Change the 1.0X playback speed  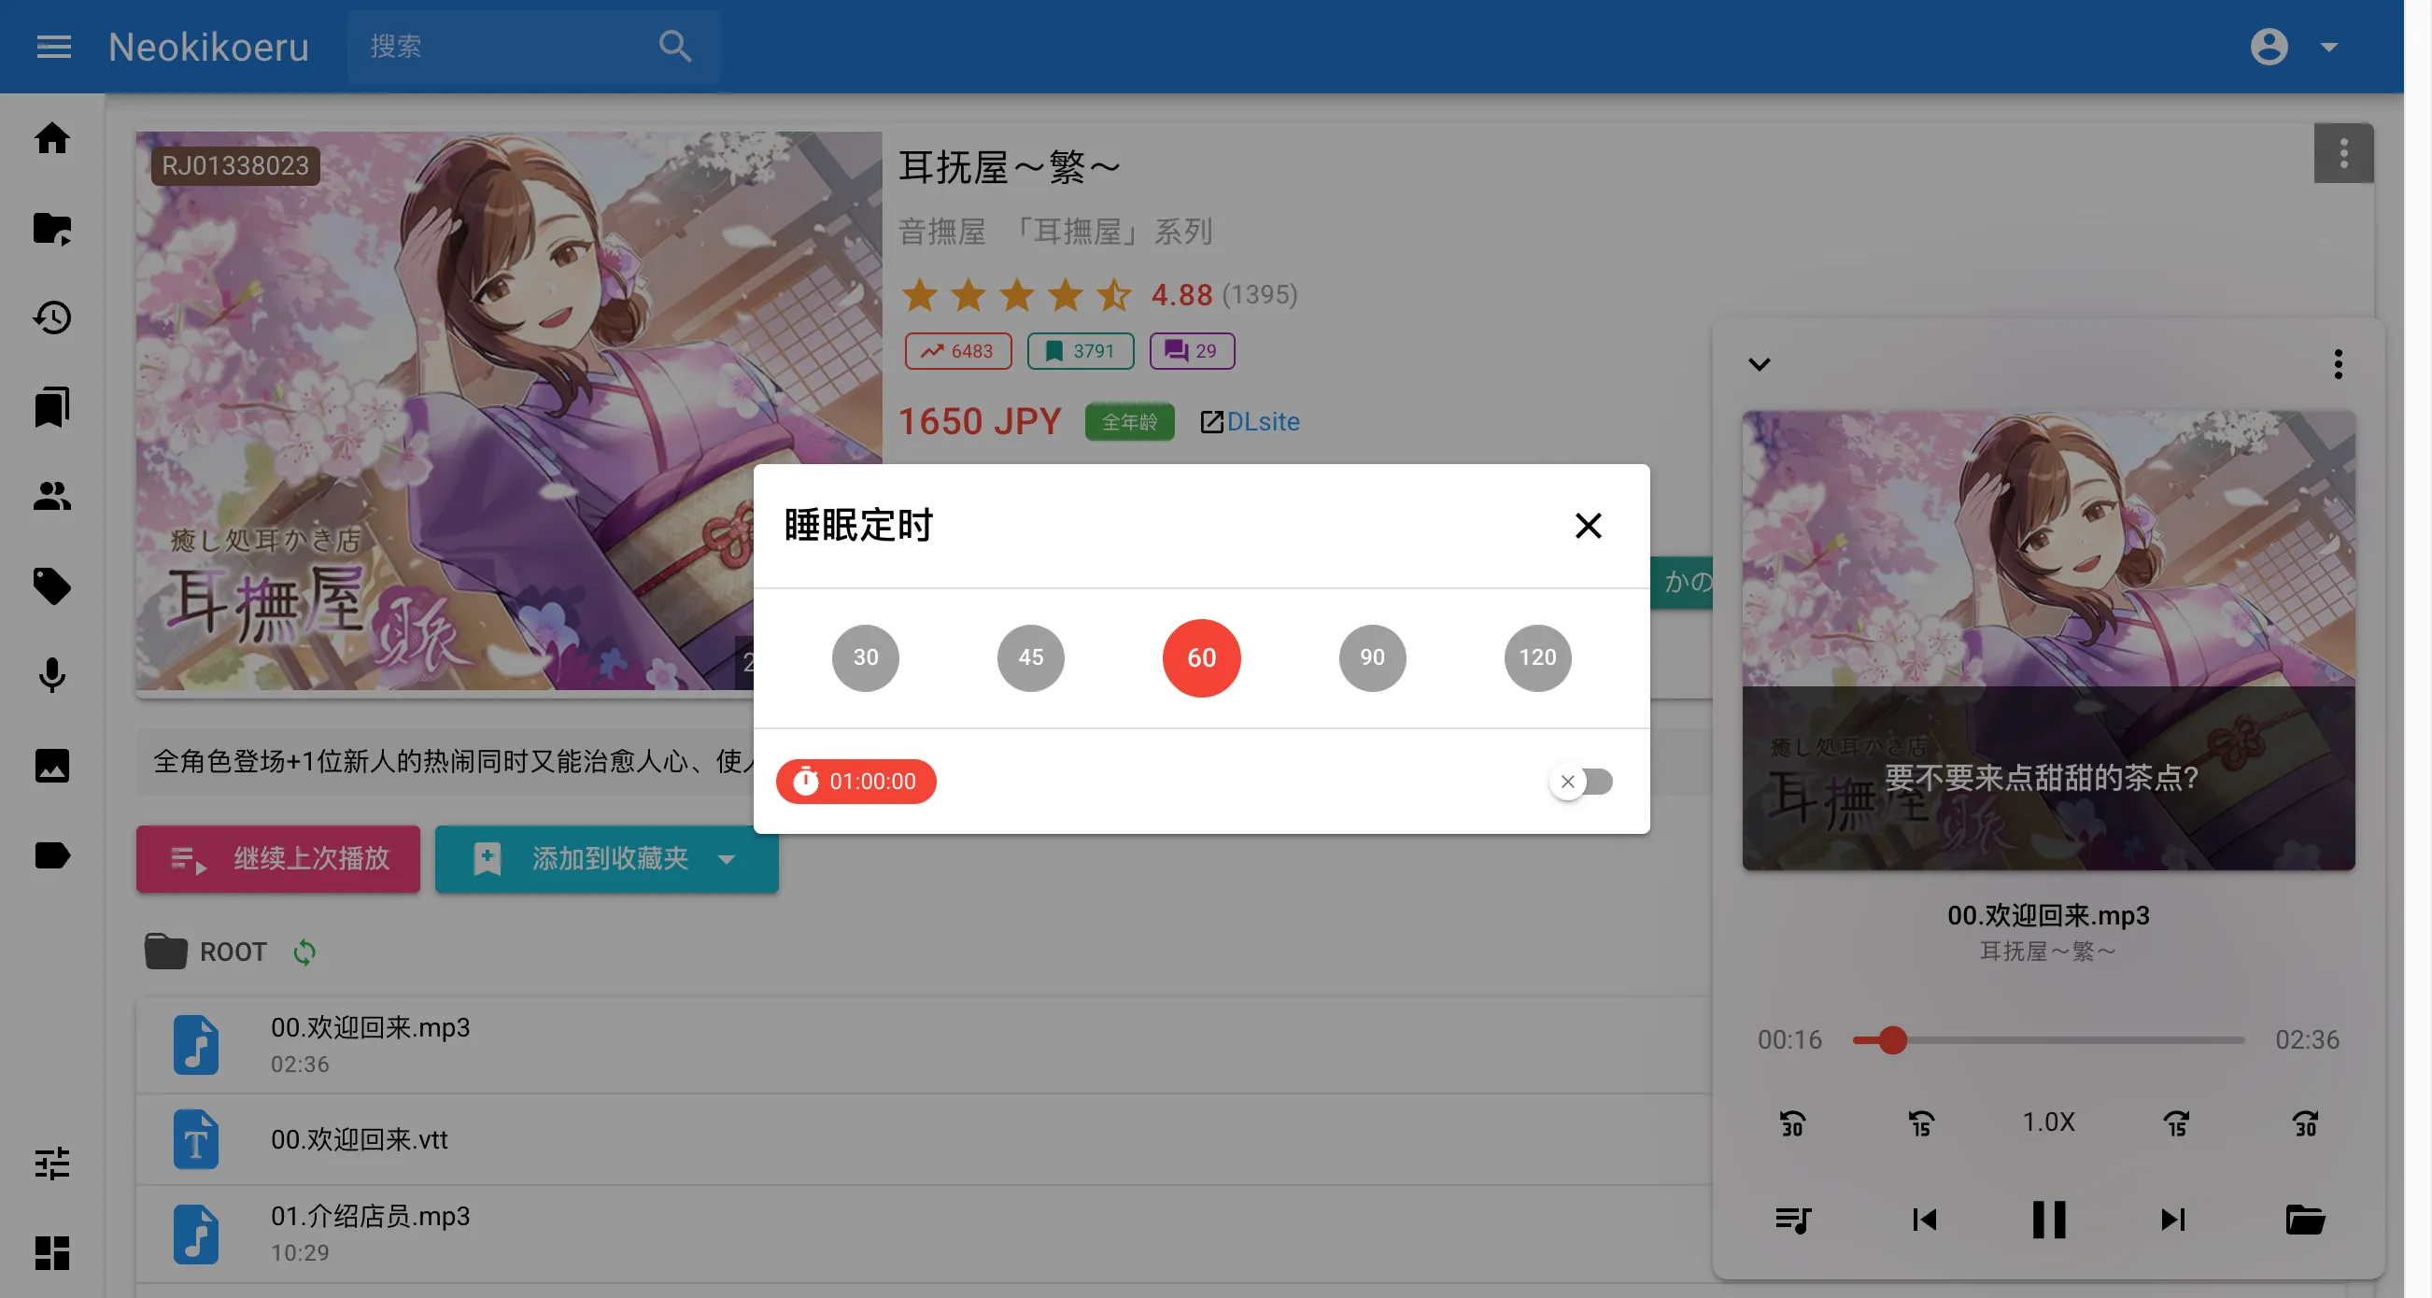(x=2049, y=1122)
